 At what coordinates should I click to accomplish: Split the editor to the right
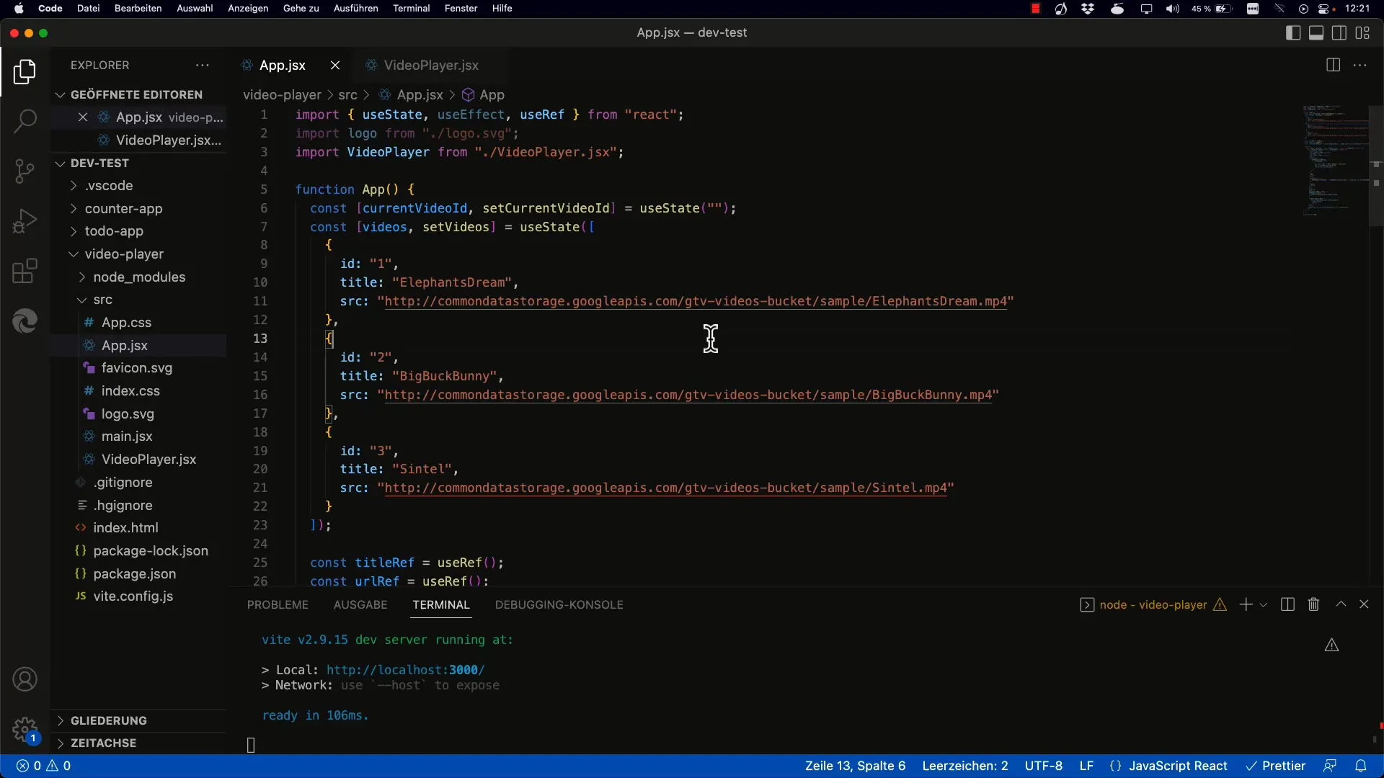pyautogui.click(x=1333, y=66)
